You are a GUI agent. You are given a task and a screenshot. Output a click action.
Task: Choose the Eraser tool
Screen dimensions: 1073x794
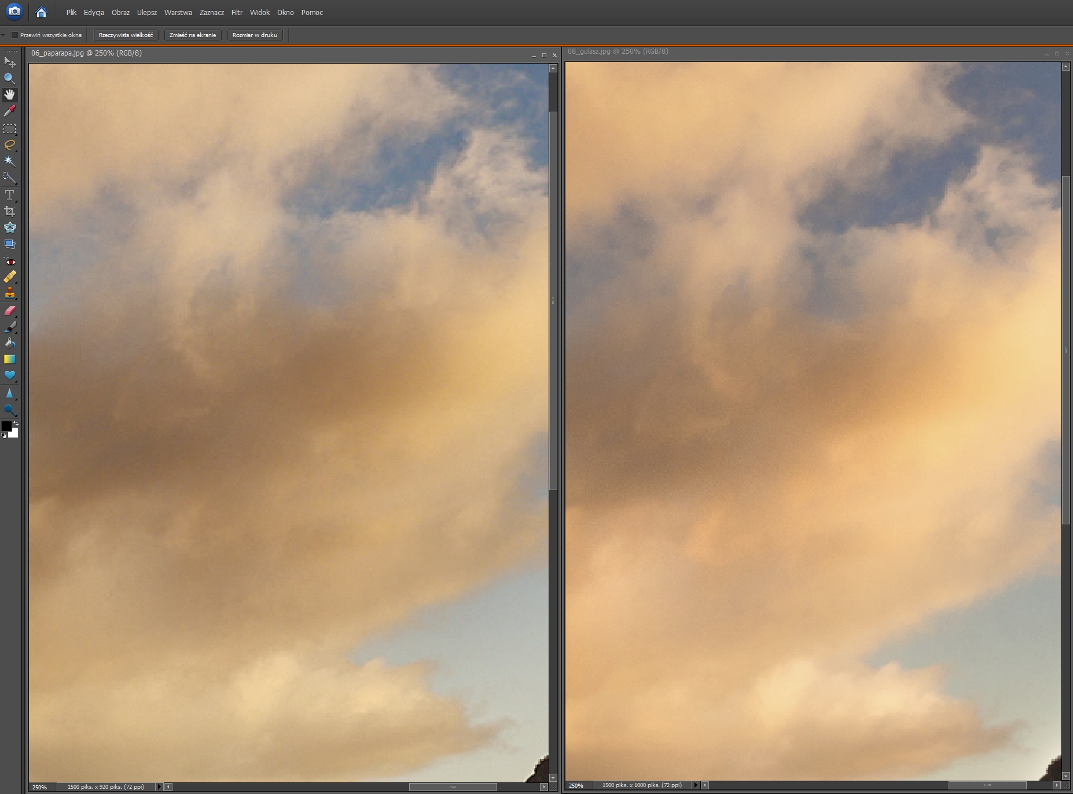click(9, 311)
